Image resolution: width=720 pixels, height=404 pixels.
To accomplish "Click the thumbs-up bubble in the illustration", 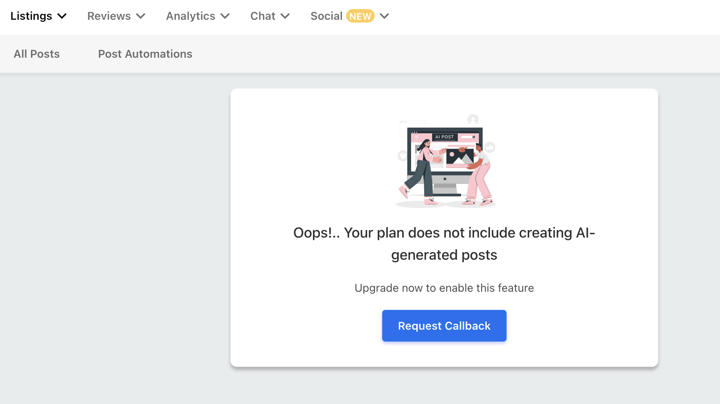I will [x=490, y=147].
